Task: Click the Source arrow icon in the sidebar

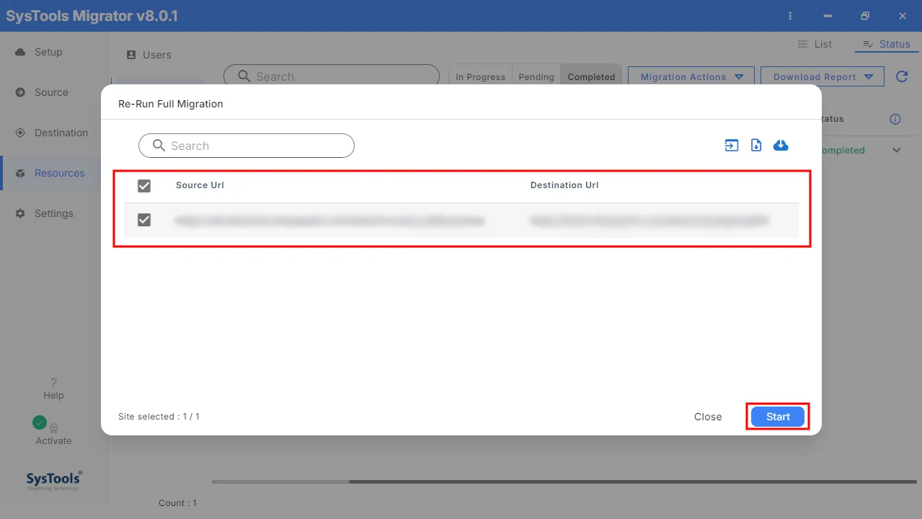Action: 20,92
